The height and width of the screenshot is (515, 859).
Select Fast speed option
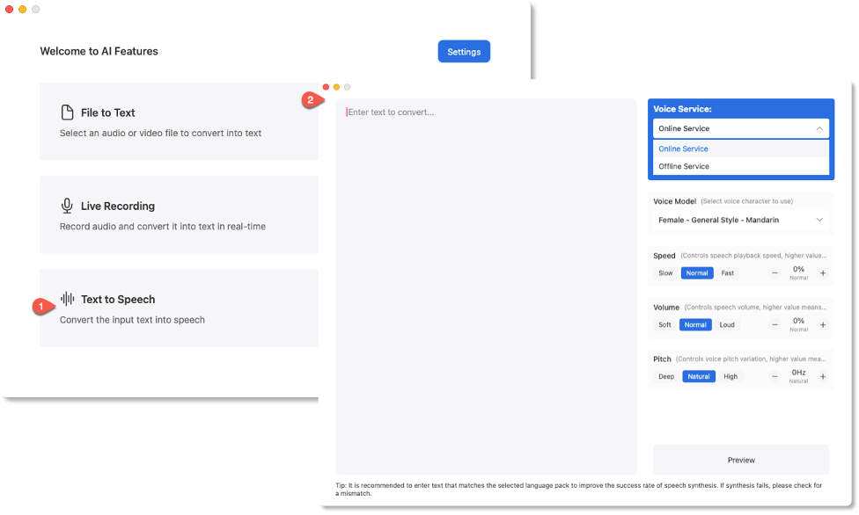(x=728, y=273)
